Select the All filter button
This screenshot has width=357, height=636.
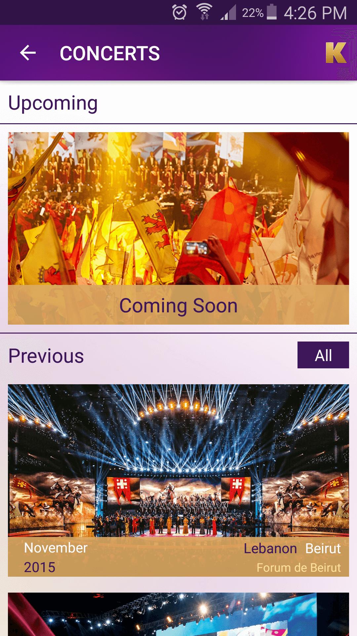tap(323, 355)
